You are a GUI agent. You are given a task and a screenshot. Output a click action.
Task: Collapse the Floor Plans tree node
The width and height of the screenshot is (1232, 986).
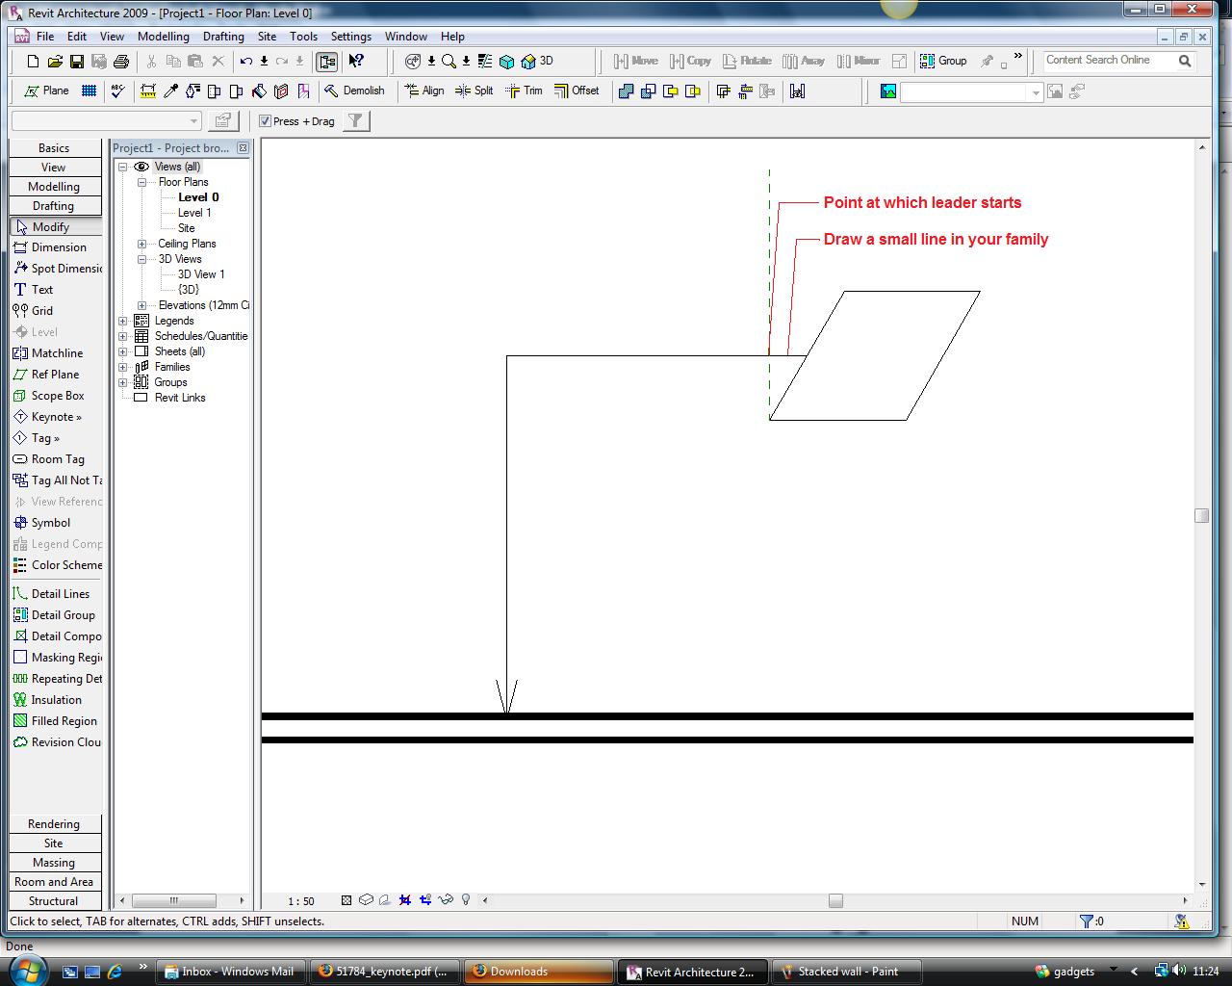(x=142, y=182)
